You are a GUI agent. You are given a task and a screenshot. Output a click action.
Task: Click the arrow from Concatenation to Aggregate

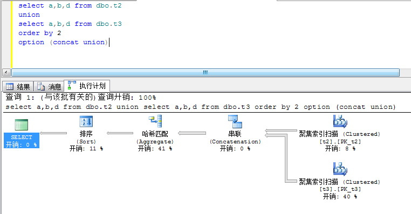(x=192, y=133)
